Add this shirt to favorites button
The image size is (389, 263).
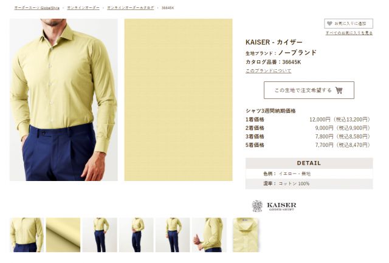point(348,24)
